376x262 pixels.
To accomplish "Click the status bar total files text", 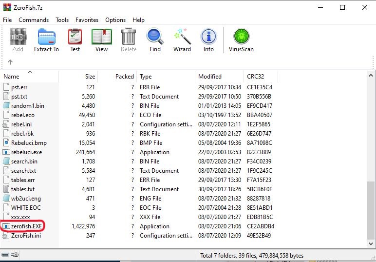I will (252, 256).
